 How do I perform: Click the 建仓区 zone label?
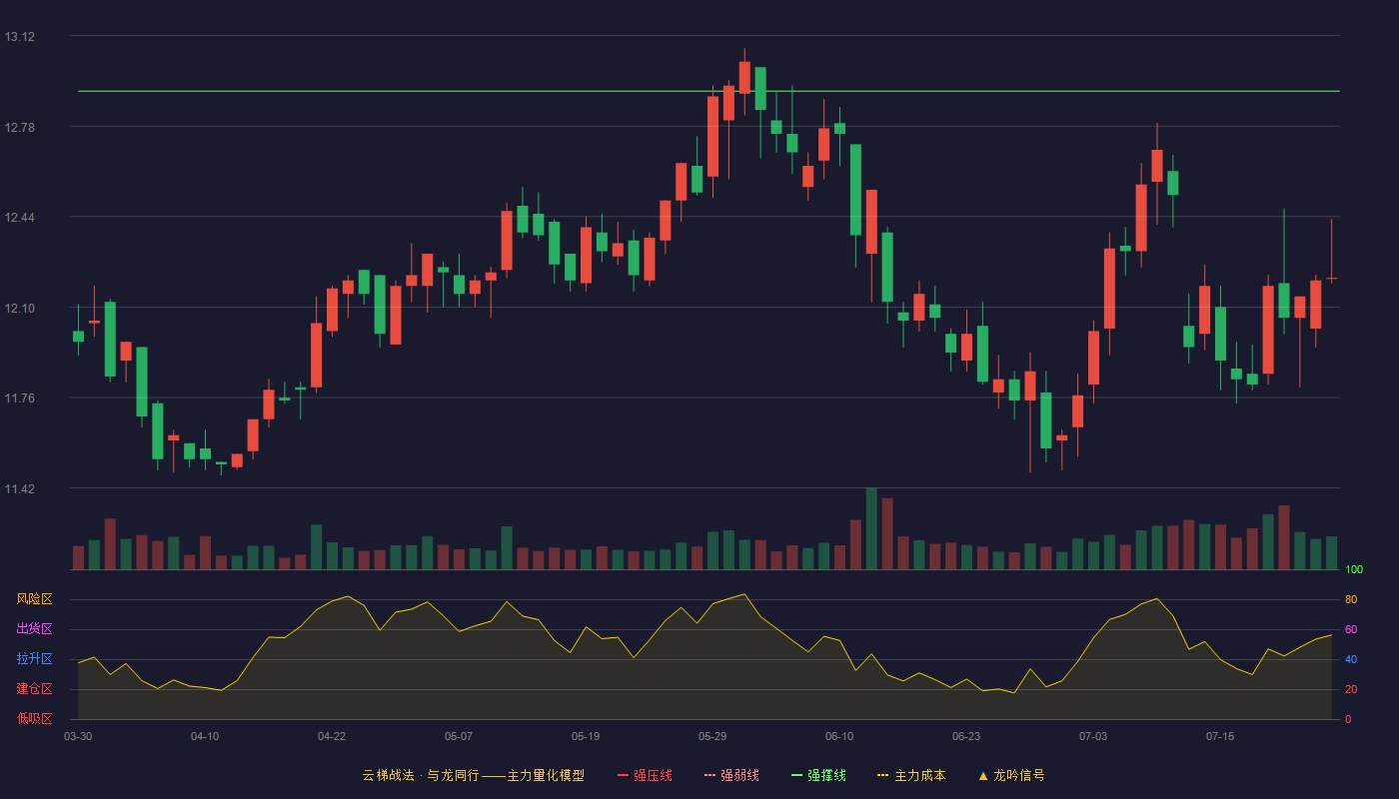tap(34, 689)
